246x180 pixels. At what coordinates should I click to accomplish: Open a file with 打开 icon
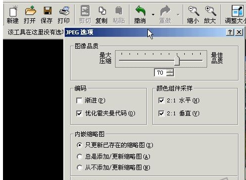(x=30, y=11)
